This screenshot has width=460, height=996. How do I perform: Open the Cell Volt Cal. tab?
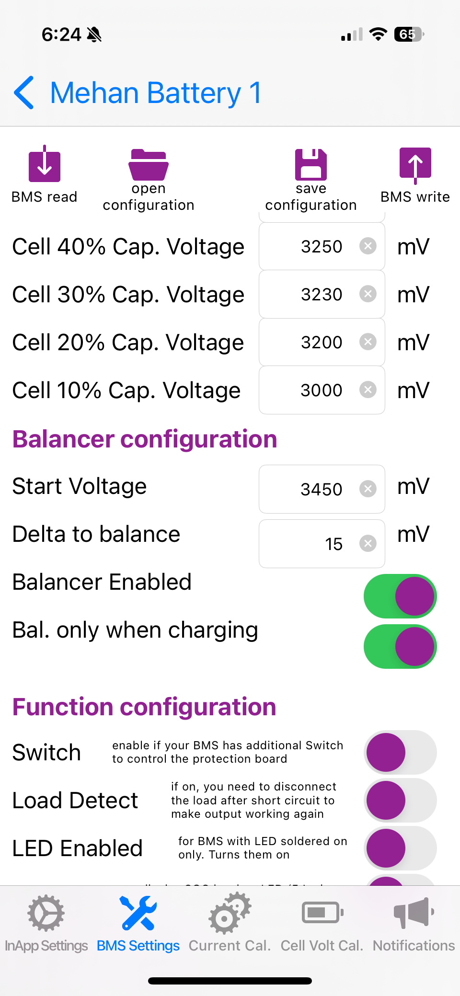pos(322,923)
